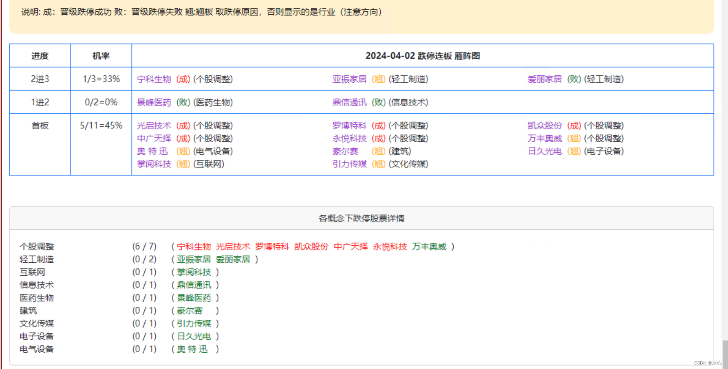This screenshot has width=728, height=369.
Task: Select the 1进2 progress cell
Action: pyautogui.click(x=40, y=102)
